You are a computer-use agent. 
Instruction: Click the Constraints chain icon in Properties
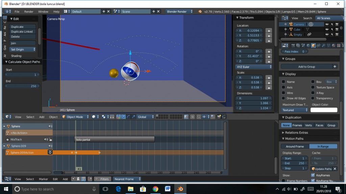point(318,46)
